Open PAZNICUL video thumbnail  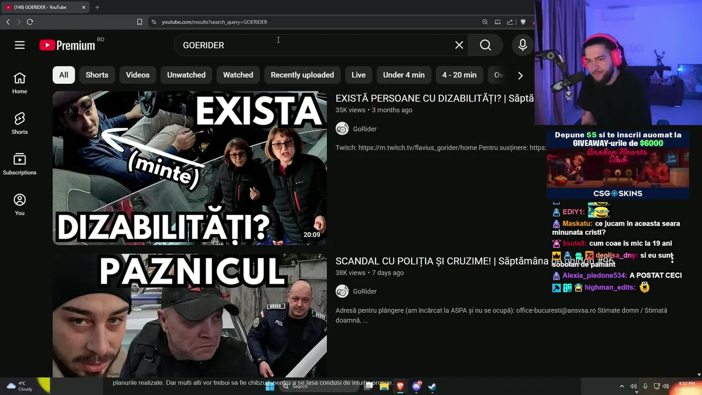[190, 315]
